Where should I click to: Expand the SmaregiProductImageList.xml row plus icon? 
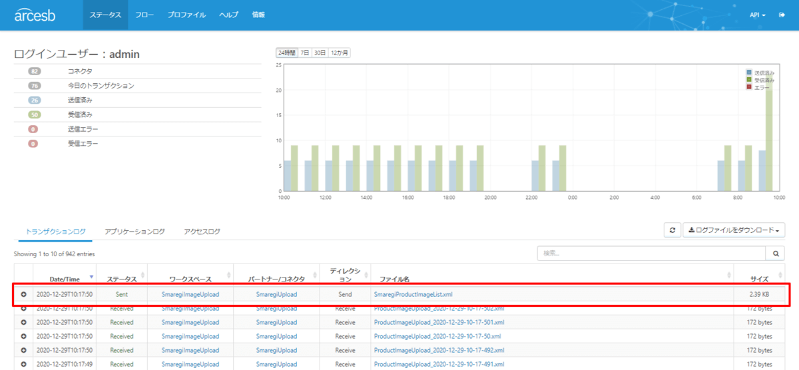[x=24, y=294]
